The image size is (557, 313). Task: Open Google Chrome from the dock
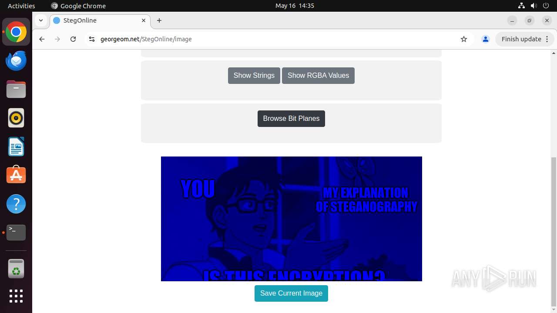pos(16,32)
